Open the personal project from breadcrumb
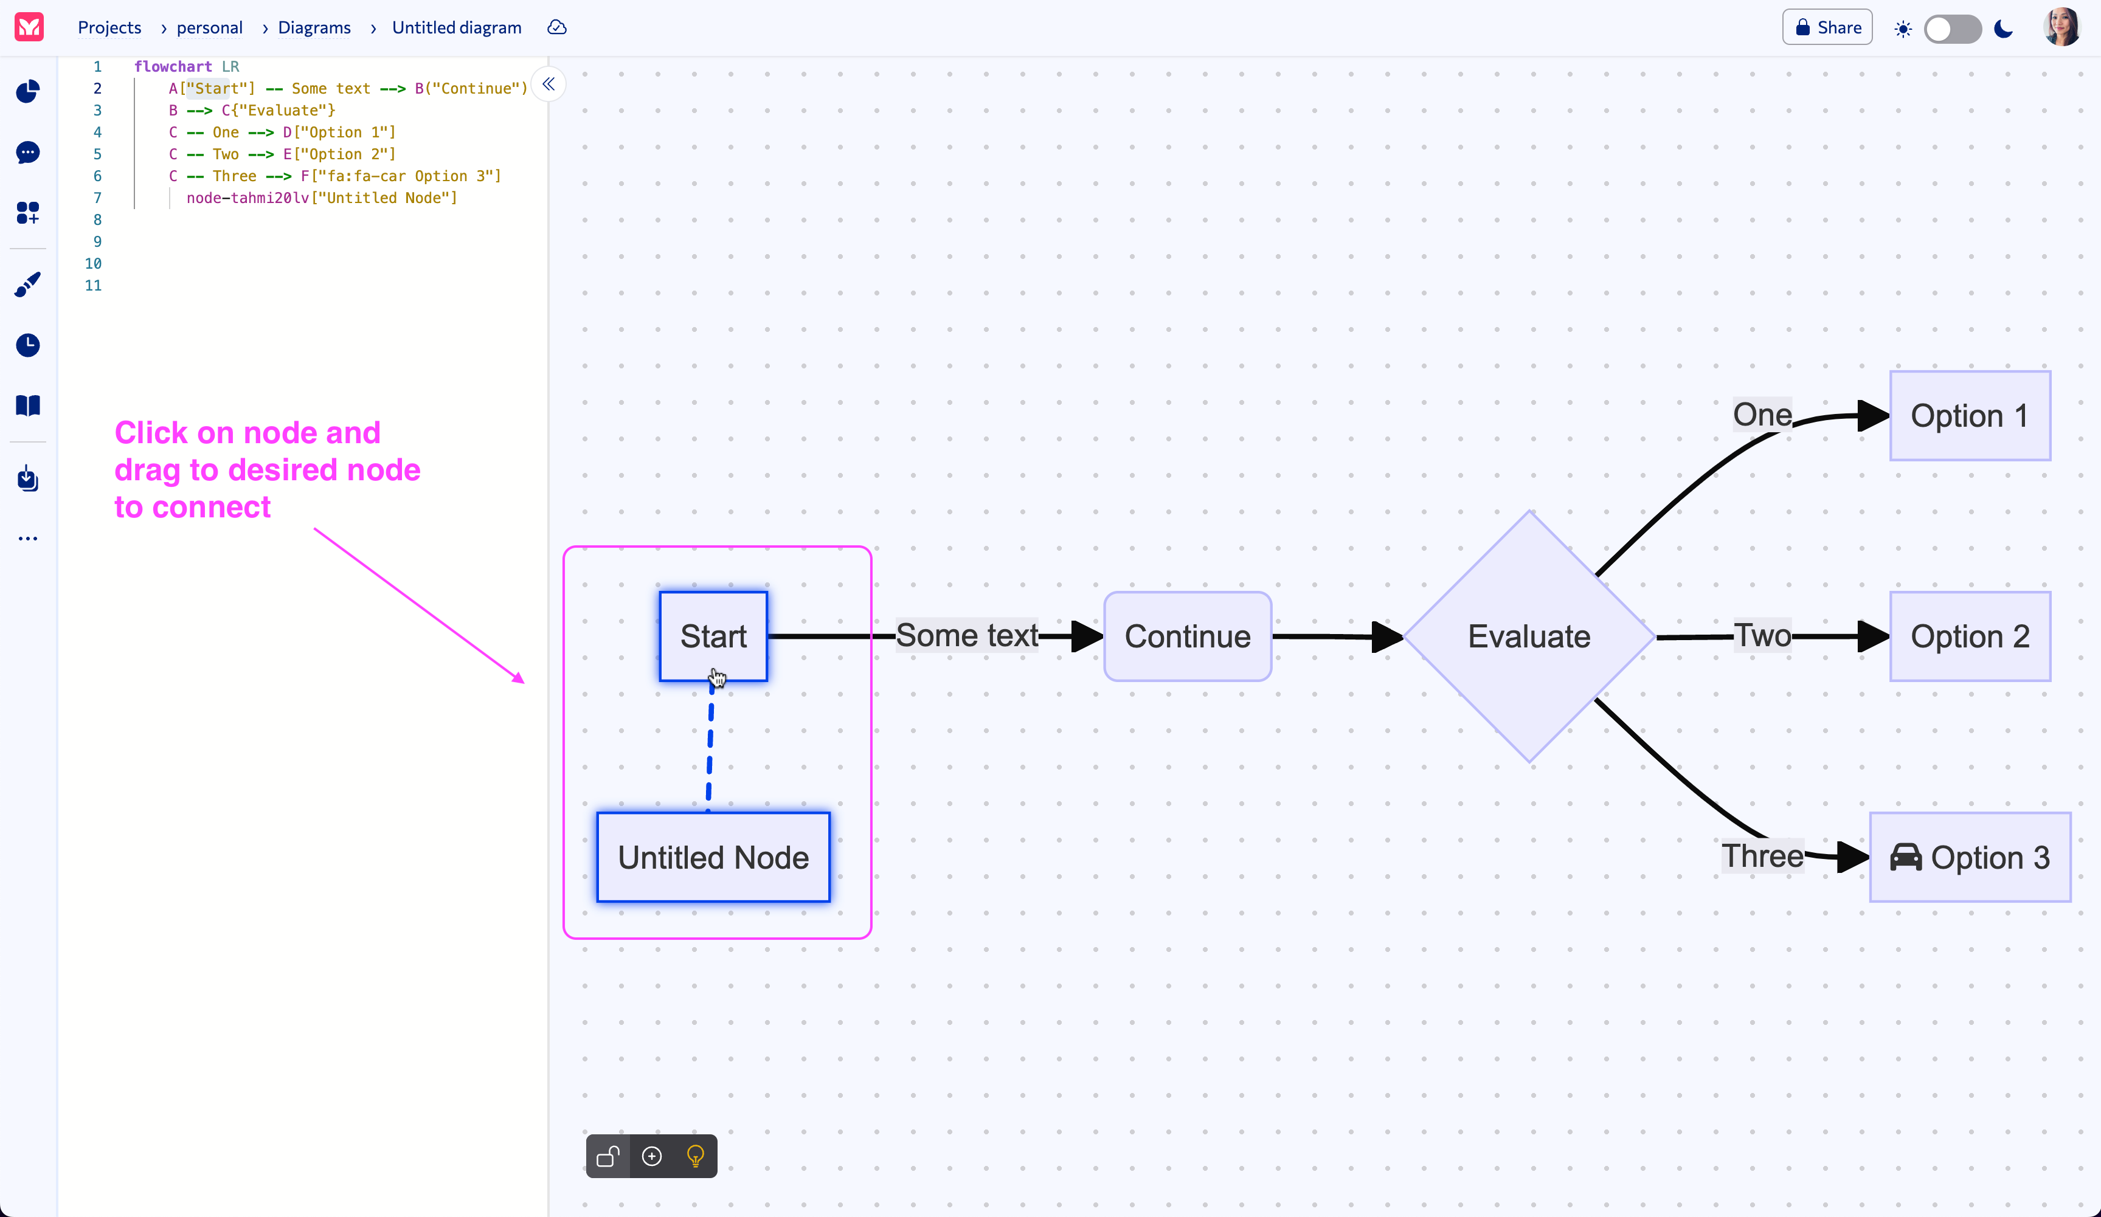This screenshot has height=1217, width=2101. [209, 27]
